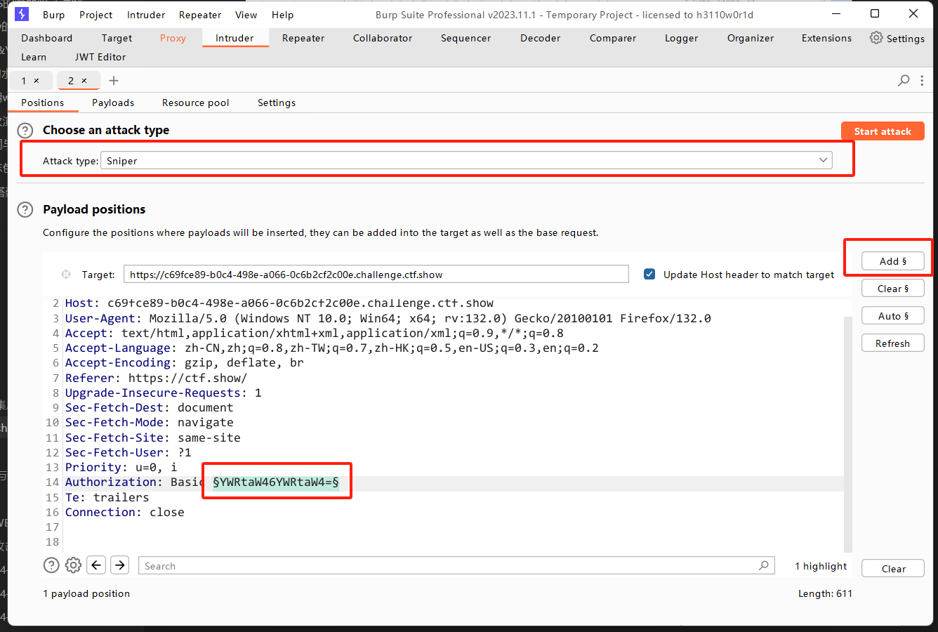Switch to the Collaborator tab
The image size is (938, 632).
pos(383,38)
